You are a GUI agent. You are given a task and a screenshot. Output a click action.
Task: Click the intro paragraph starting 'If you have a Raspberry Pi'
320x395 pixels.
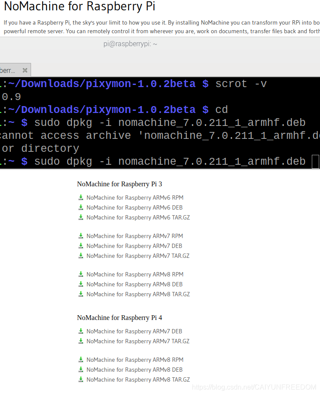click(162, 27)
